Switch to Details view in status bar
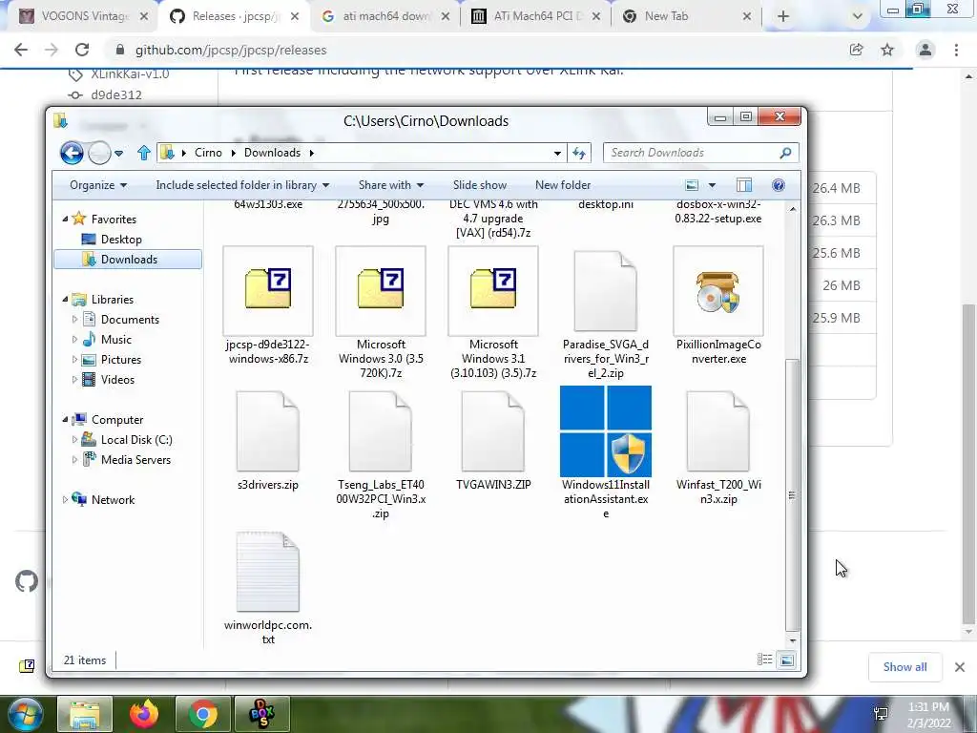Viewport: 977px width, 733px height. click(764, 660)
